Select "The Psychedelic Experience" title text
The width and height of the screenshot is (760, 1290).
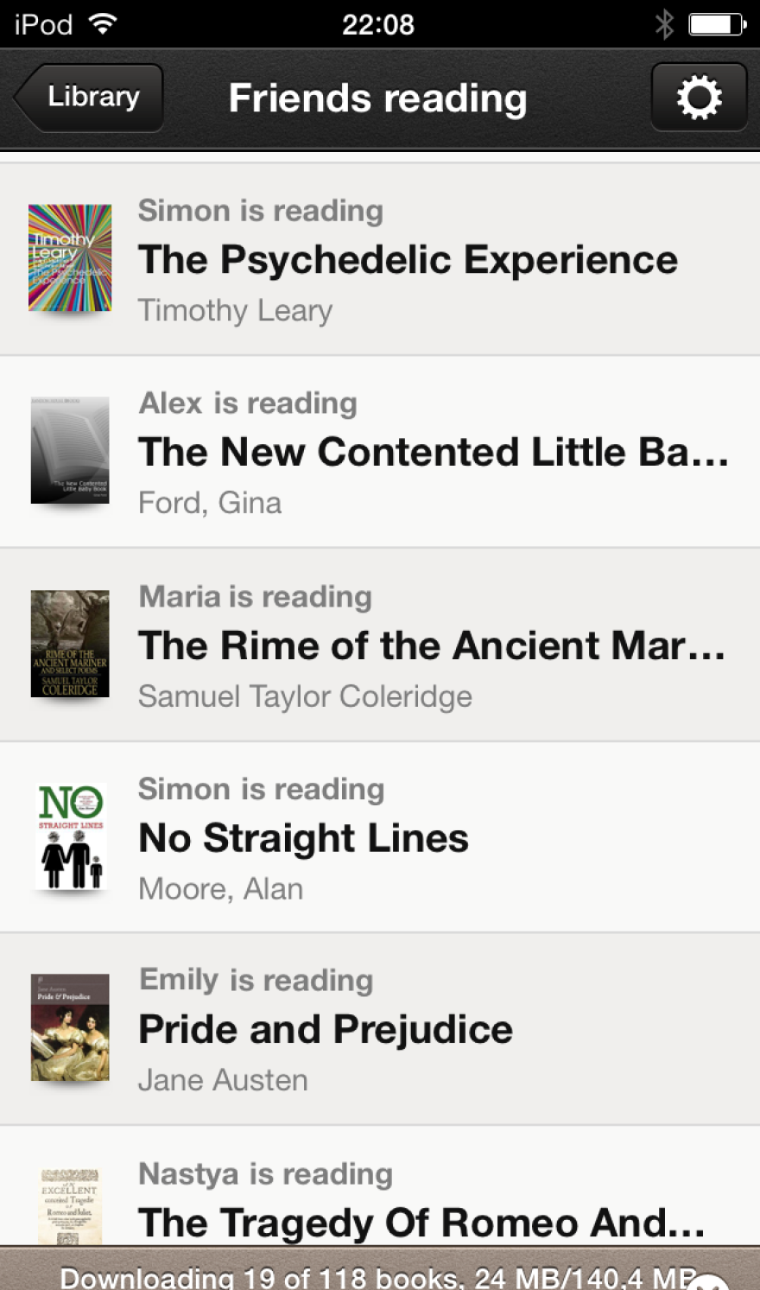pyautogui.click(x=408, y=260)
